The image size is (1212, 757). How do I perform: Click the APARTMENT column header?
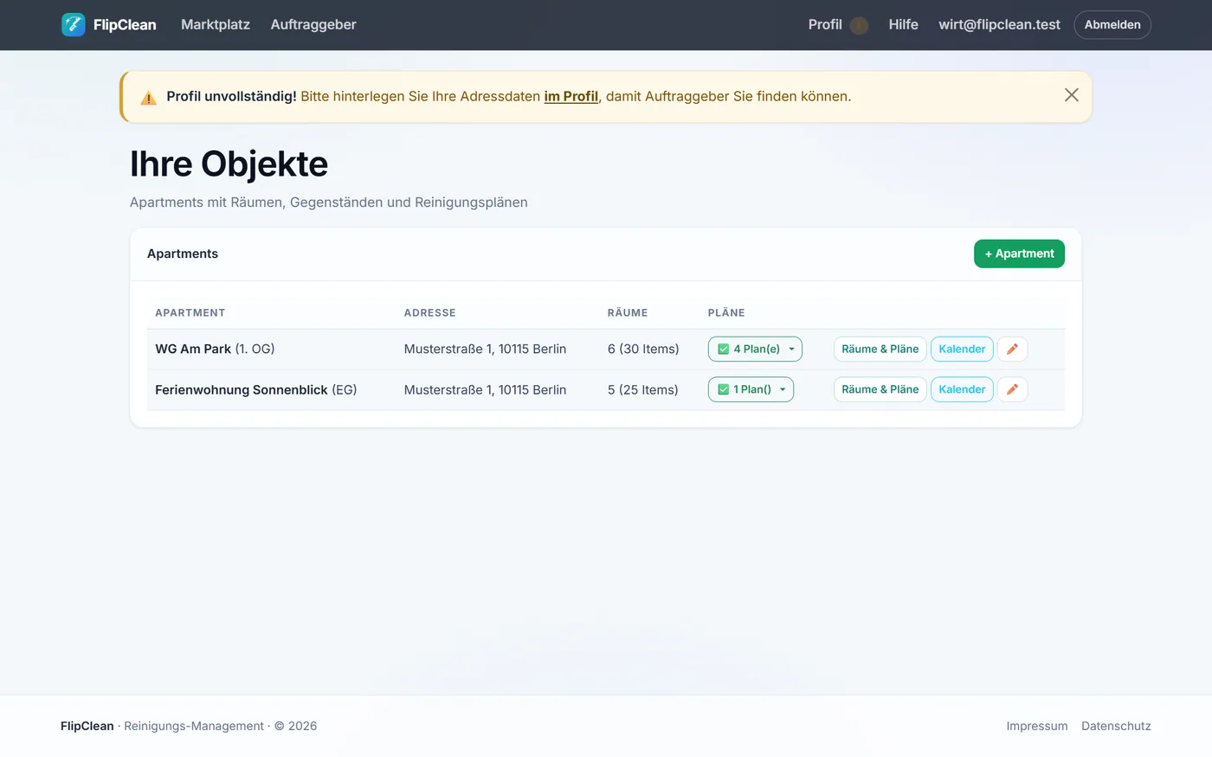pyautogui.click(x=190, y=312)
